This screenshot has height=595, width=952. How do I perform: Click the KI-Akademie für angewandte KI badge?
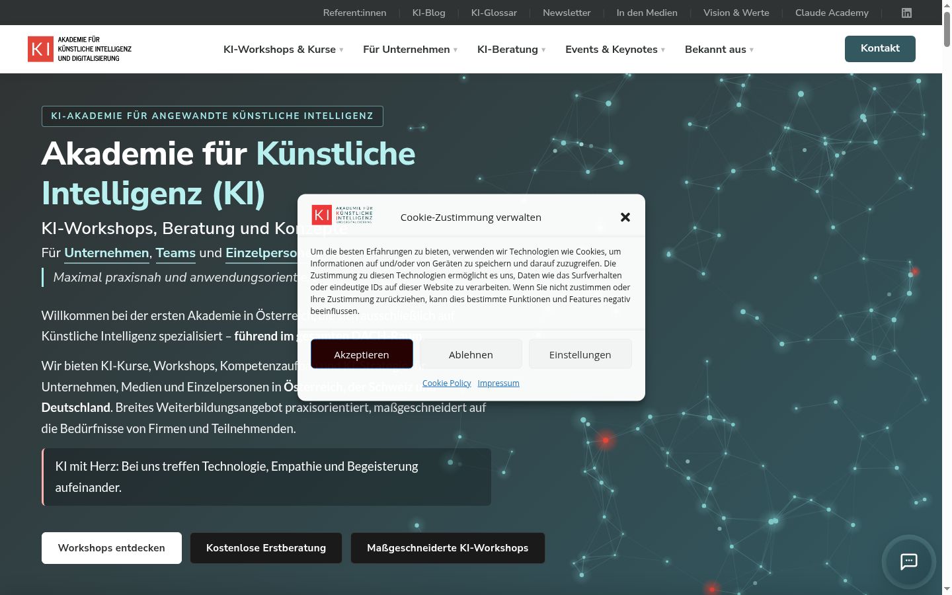tap(212, 116)
